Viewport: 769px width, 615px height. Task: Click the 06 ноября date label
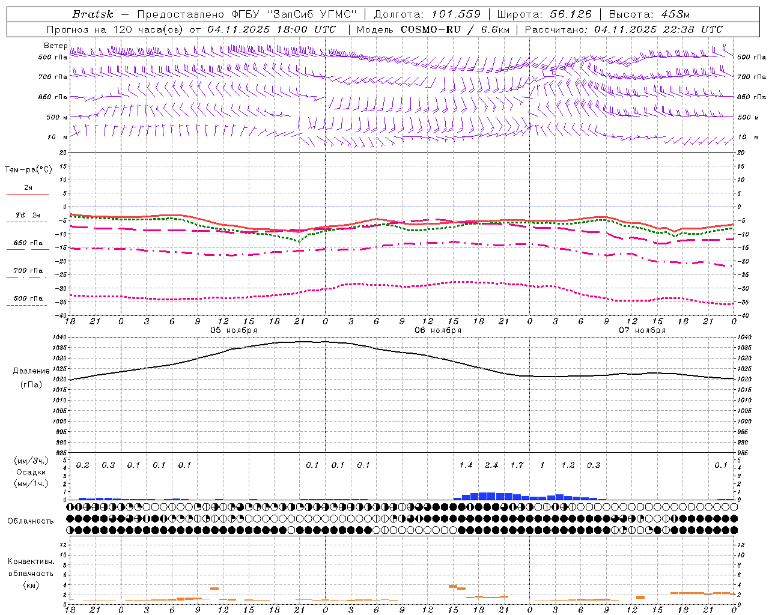[x=438, y=330]
